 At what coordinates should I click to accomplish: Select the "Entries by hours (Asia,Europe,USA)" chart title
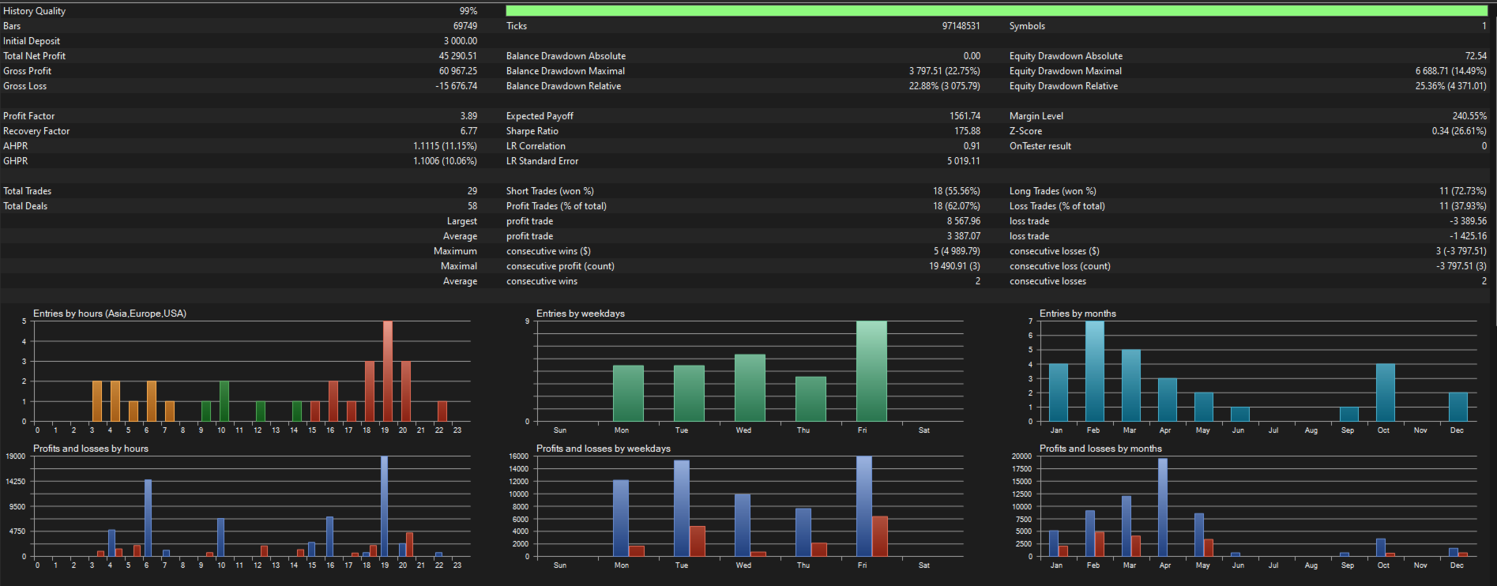point(110,314)
